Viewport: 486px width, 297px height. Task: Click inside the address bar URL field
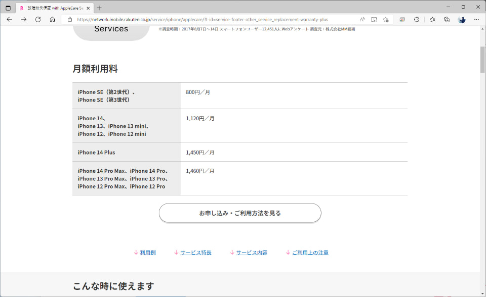click(x=202, y=19)
